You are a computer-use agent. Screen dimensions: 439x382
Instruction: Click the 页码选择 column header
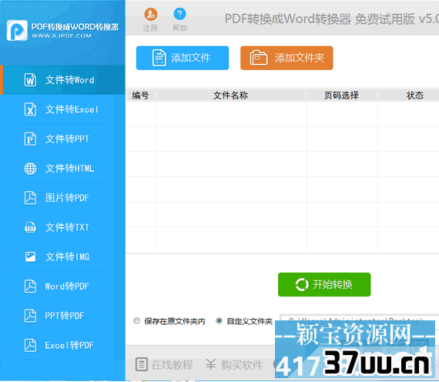[341, 95]
